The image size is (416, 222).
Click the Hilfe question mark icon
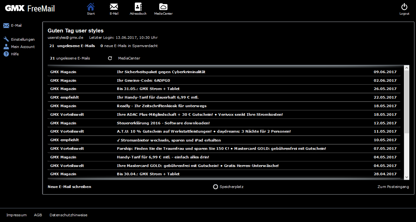(6, 54)
